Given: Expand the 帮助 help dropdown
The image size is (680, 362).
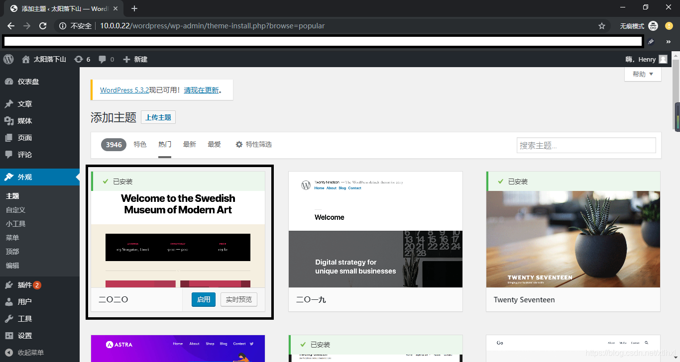Looking at the screenshot, I should coord(643,74).
